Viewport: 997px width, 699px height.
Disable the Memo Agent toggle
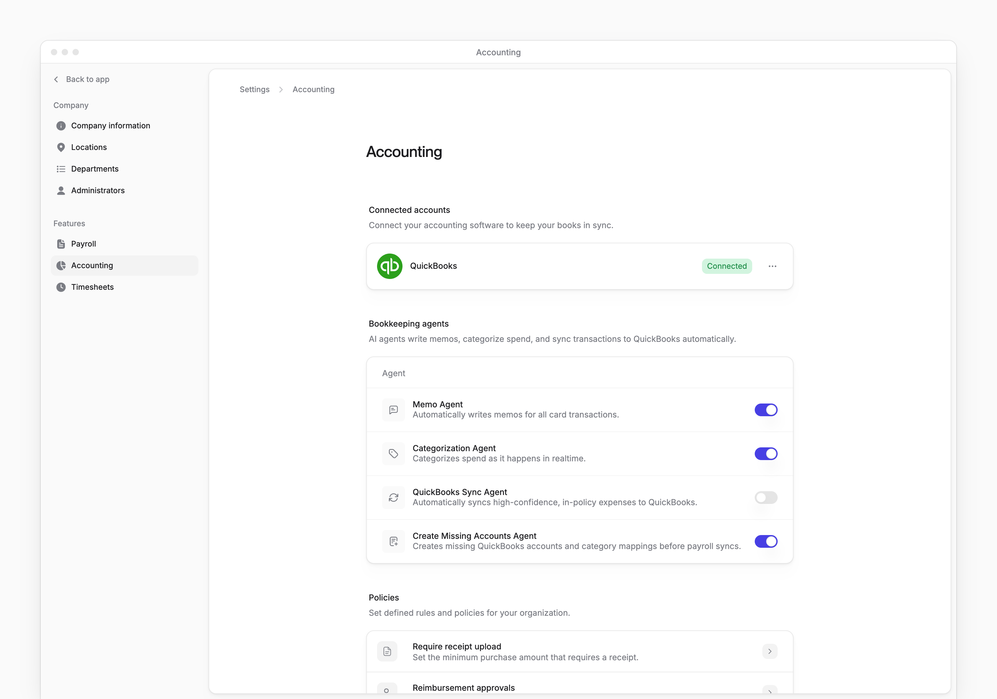pyautogui.click(x=766, y=410)
